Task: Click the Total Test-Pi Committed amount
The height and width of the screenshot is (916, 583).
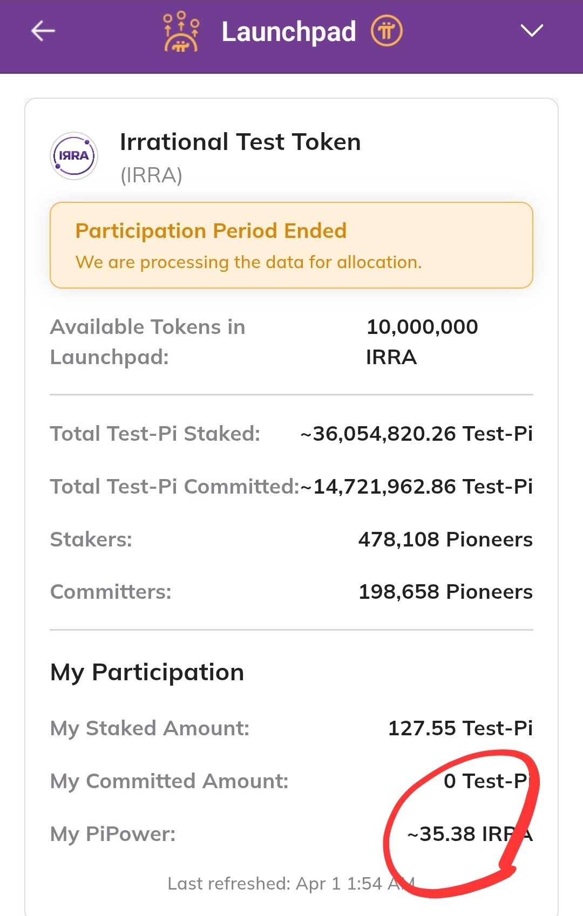Action: click(x=416, y=487)
